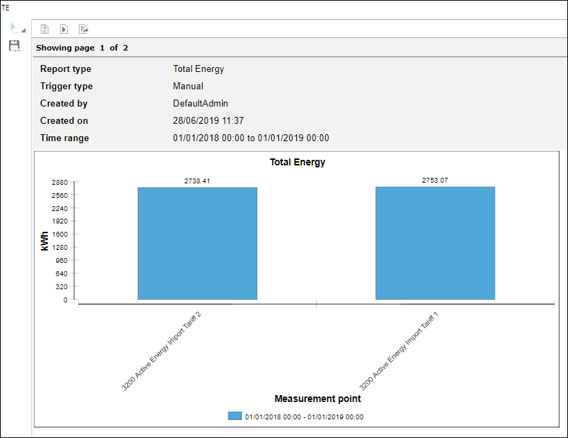Image resolution: width=568 pixels, height=438 pixels.
Task: Click the 2738.41 value label
Action: pos(197,181)
